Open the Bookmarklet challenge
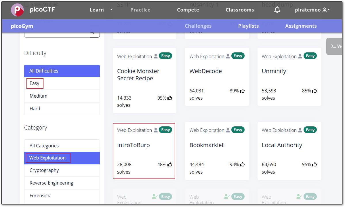The width and height of the screenshot is (345, 207). pyautogui.click(x=207, y=145)
